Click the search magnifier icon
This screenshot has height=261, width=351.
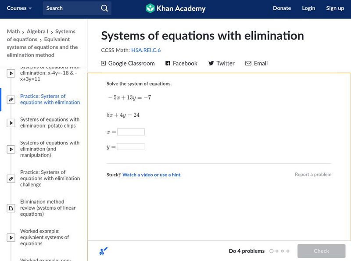pyautogui.click(x=104, y=8)
